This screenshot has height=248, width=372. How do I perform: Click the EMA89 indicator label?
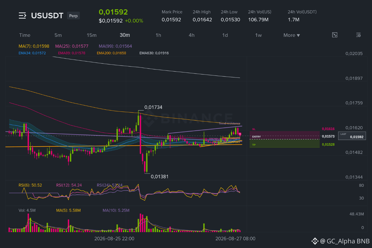point(72,53)
